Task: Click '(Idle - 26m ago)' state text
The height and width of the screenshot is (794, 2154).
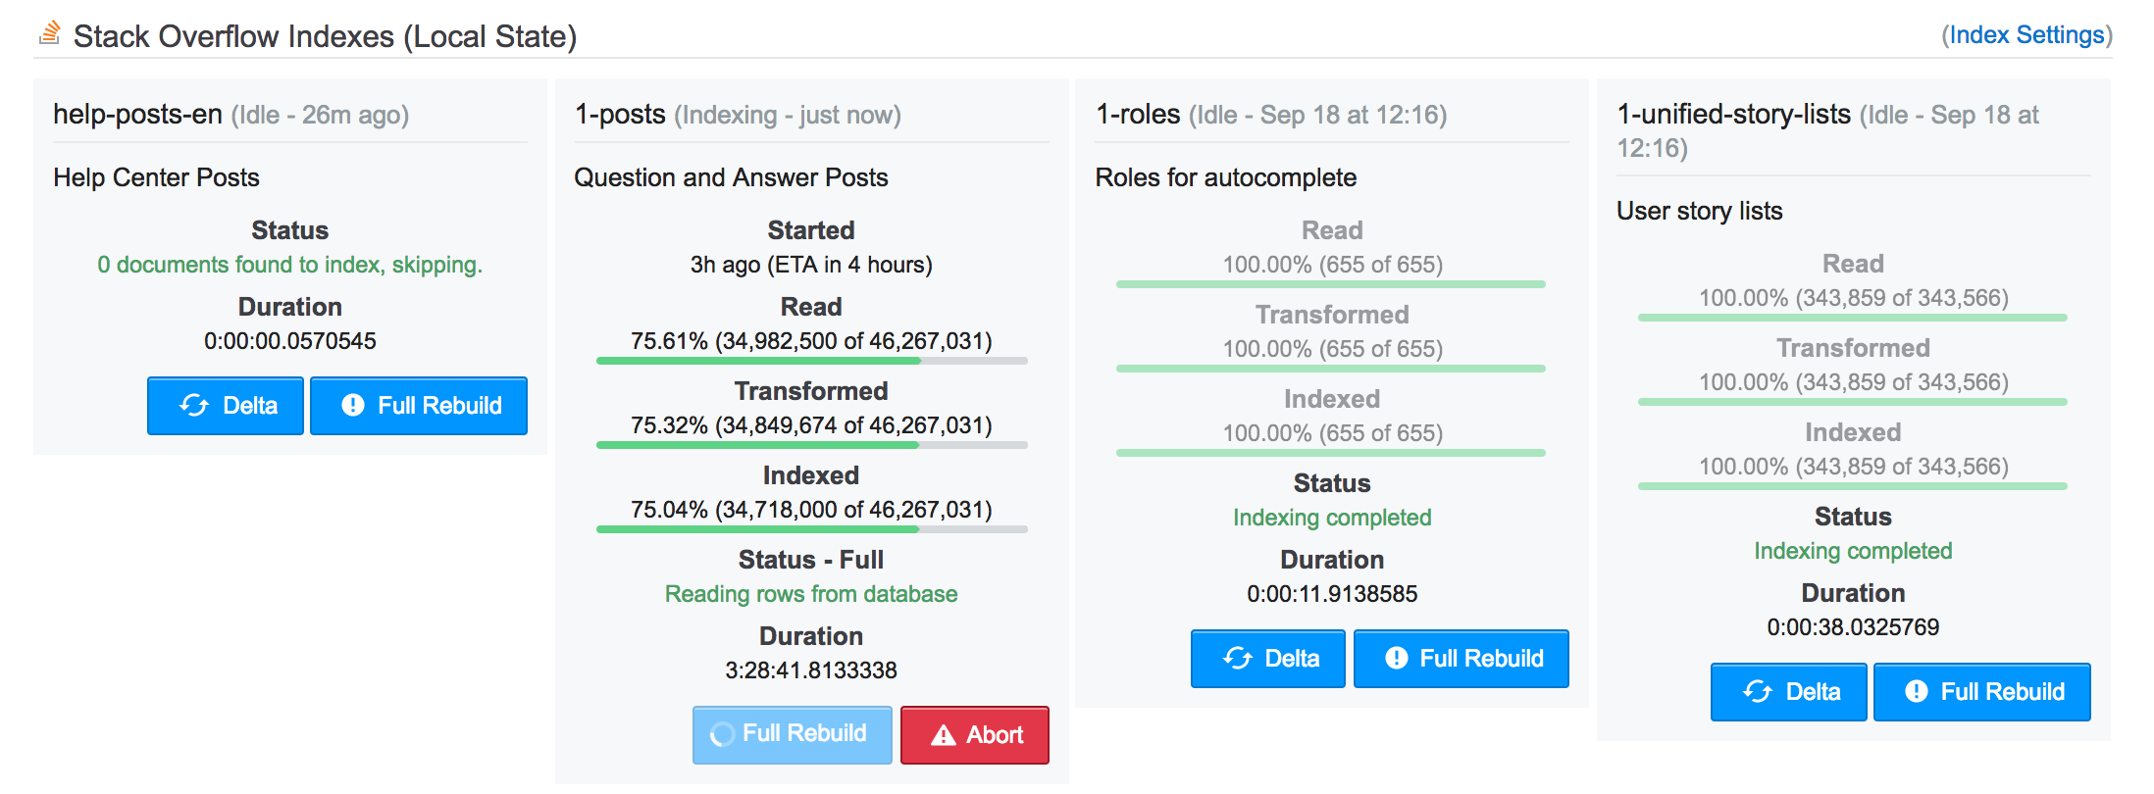Action: [320, 116]
